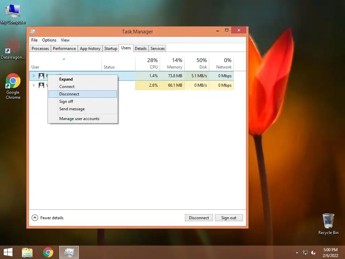Choose Disconnect in the context menu
The width and height of the screenshot is (345, 259).
point(83,94)
